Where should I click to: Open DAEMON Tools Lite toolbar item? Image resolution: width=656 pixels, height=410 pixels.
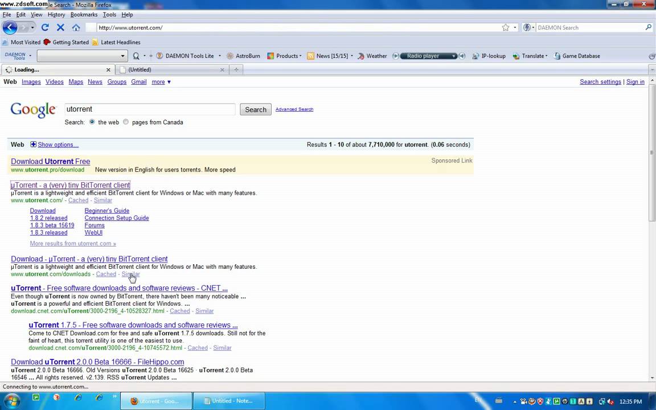(185, 56)
